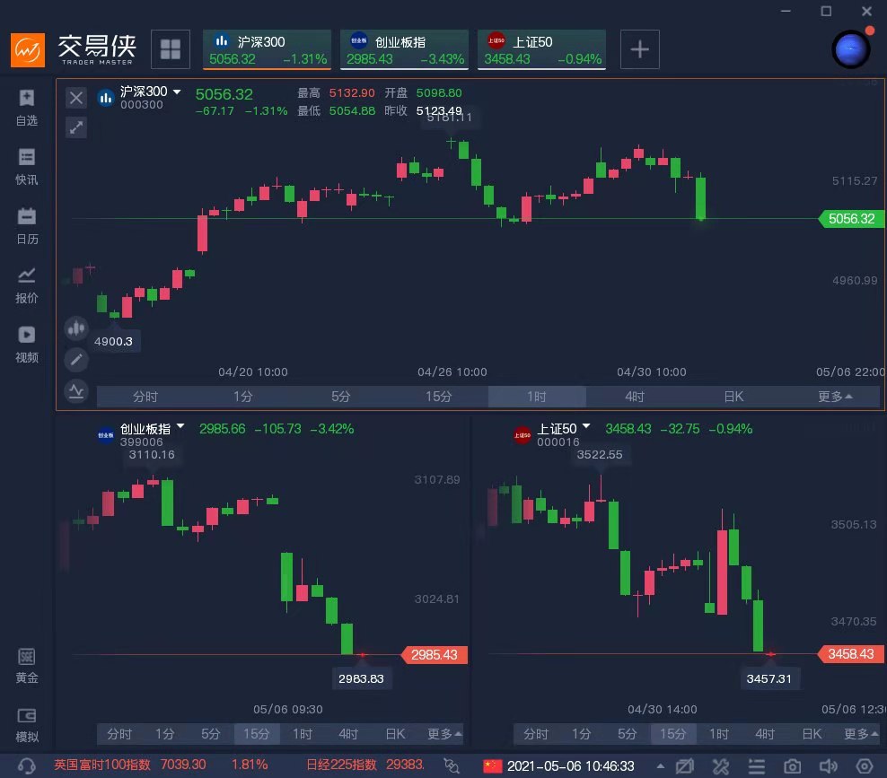Image resolution: width=887 pixels, height=778 pixels.
Task: Click the link icon in status bar
Action: [452, 765]
